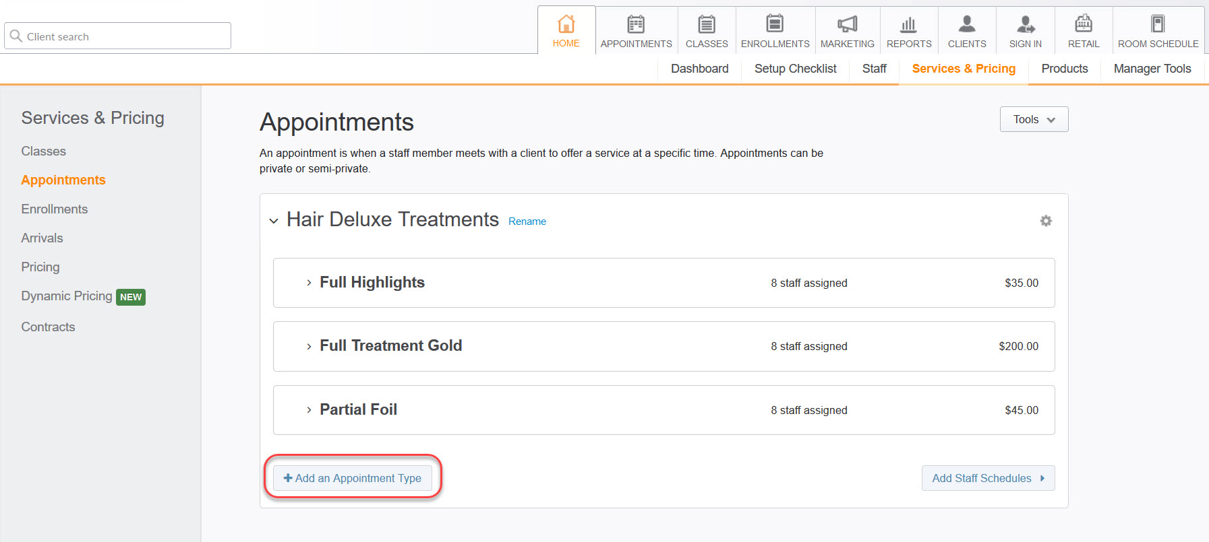Select the Appointments calendar icon

pos(635,24)
